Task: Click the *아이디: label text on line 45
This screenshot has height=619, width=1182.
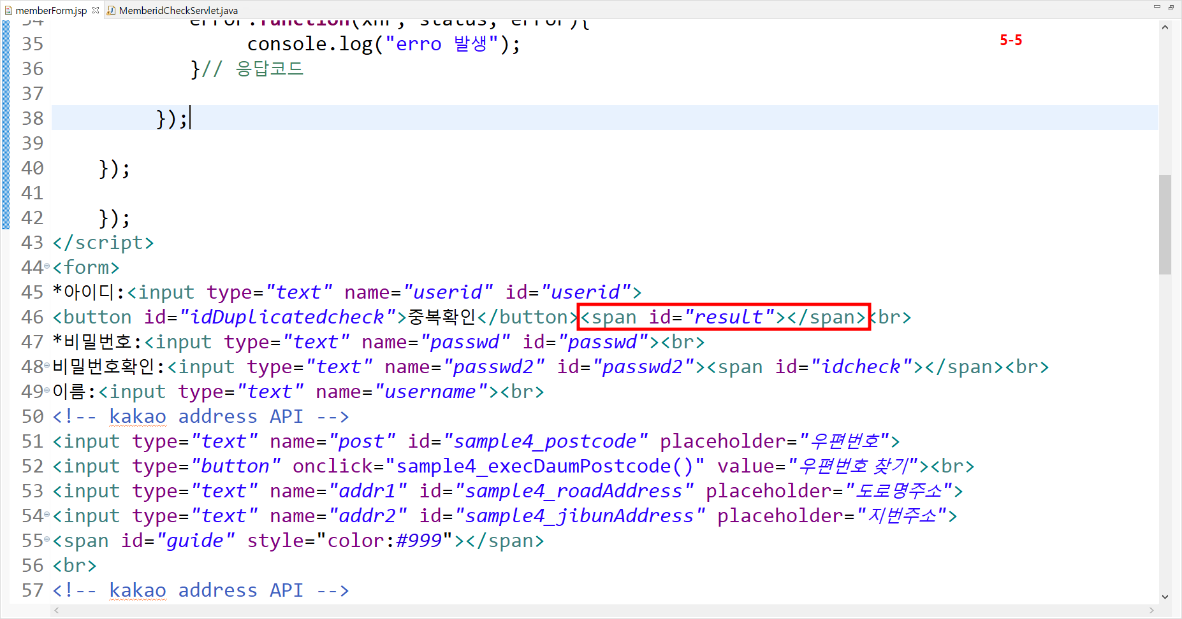Action: pos(89,292)
